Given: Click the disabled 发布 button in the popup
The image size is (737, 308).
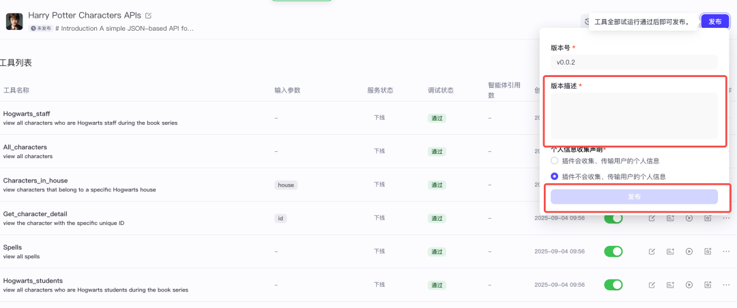Looking at the screenshot, I should 634,197.
